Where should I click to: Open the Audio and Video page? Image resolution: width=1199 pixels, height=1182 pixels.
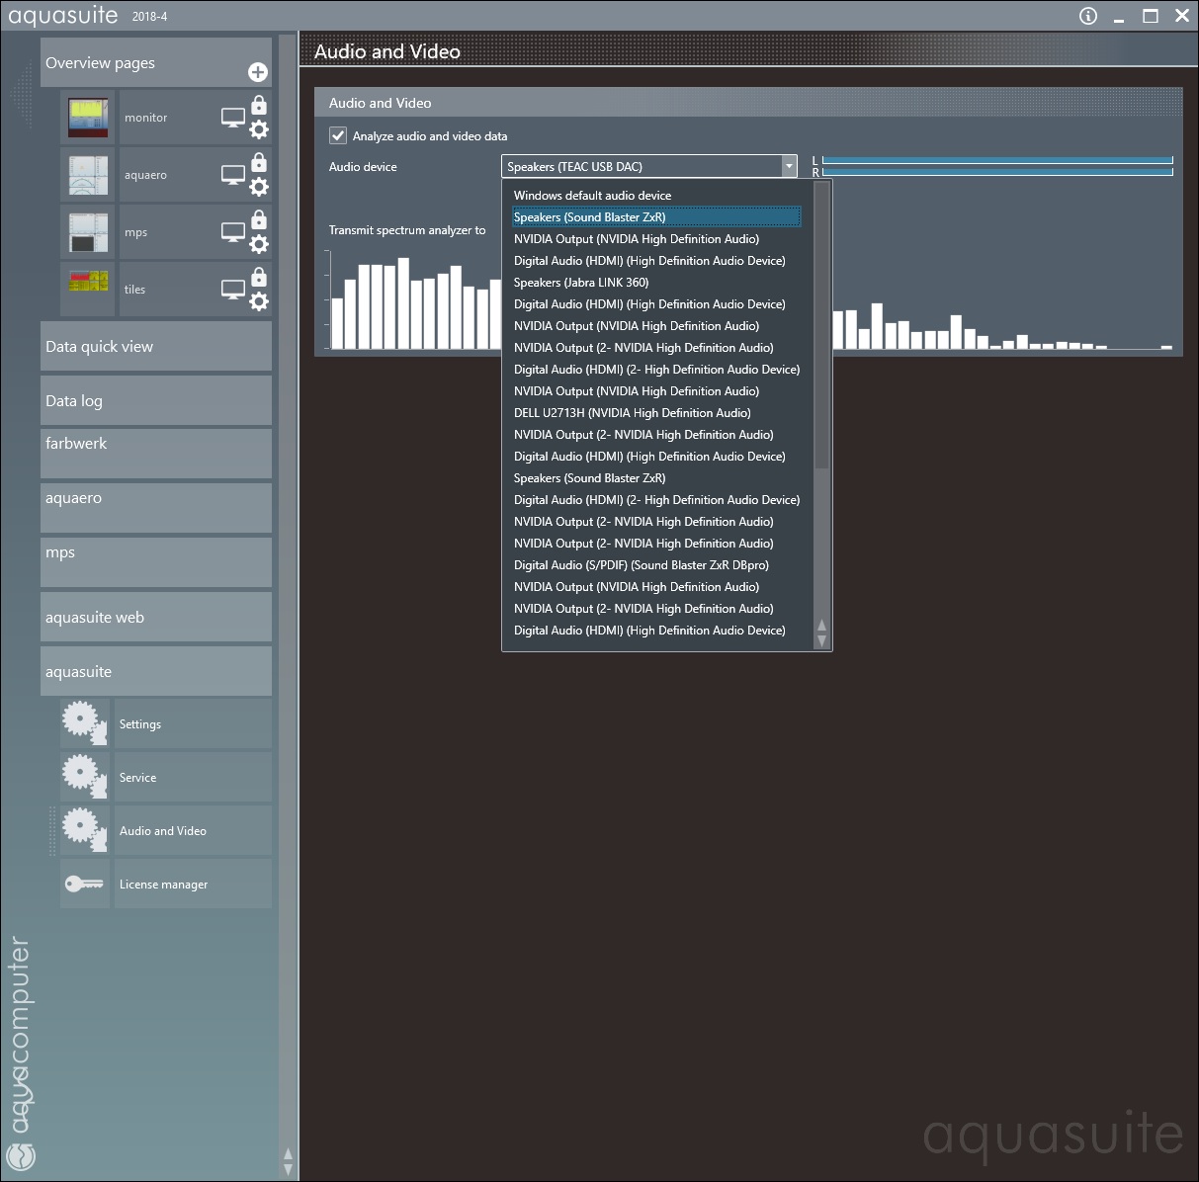[x=193, y=830]
